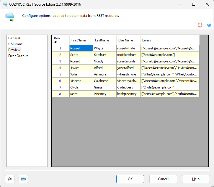Open Help via the Help button
The width and height of the screenshot is (214, 187).
pos(196,179)
